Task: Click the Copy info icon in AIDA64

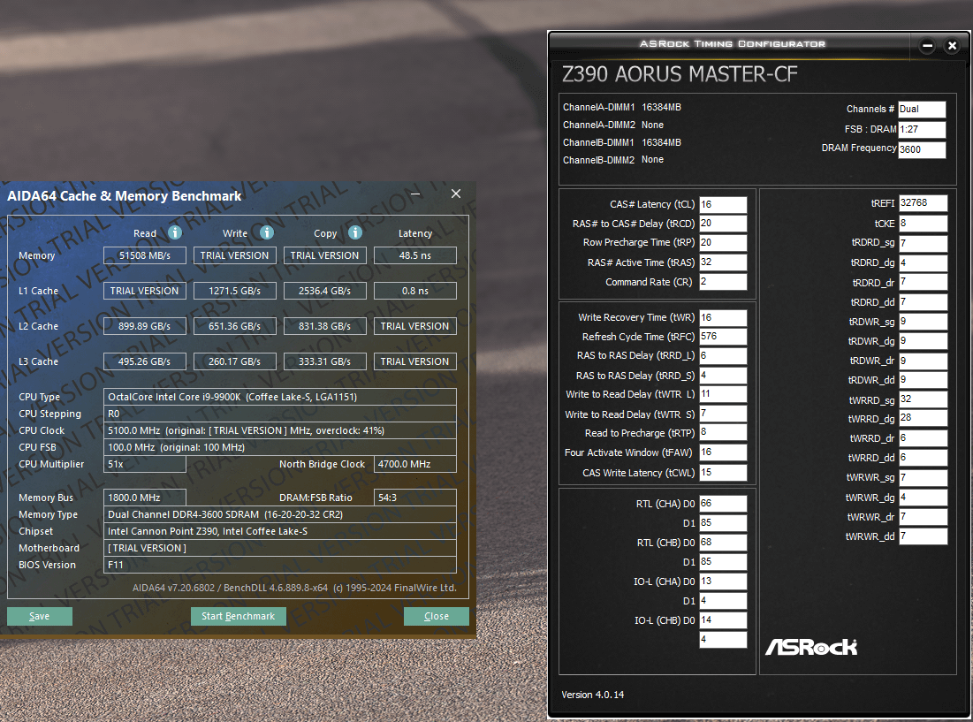Action: [x=355, y=232]
